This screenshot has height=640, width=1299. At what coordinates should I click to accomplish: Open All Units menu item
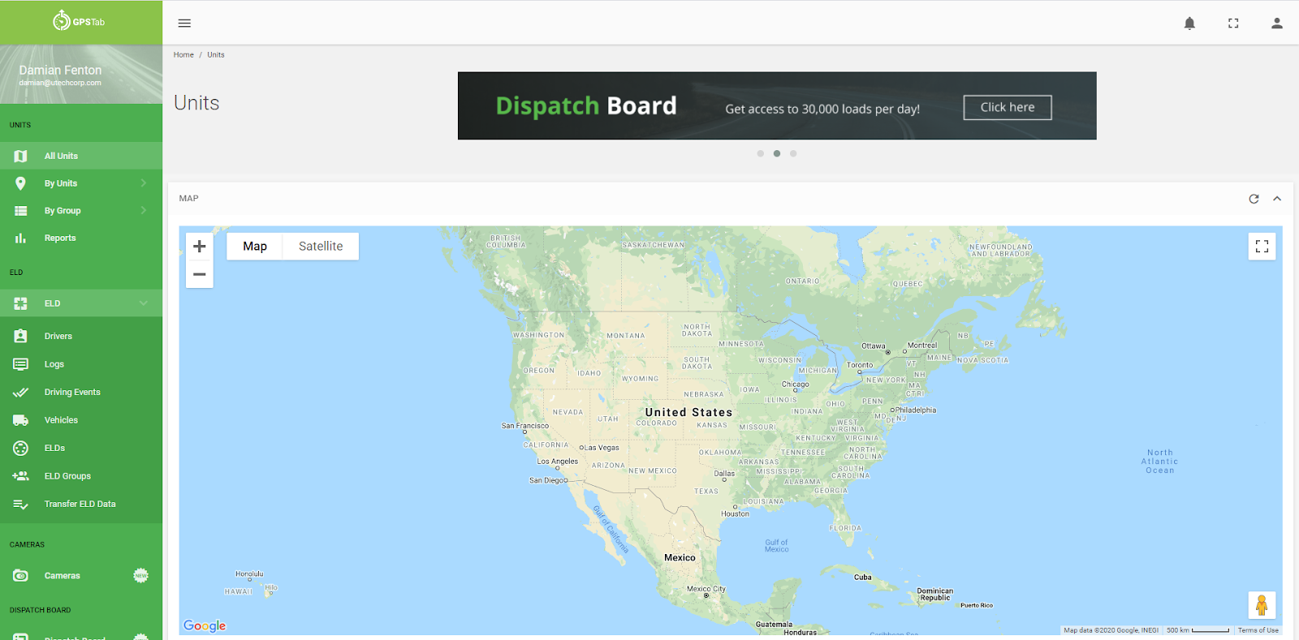81,156
